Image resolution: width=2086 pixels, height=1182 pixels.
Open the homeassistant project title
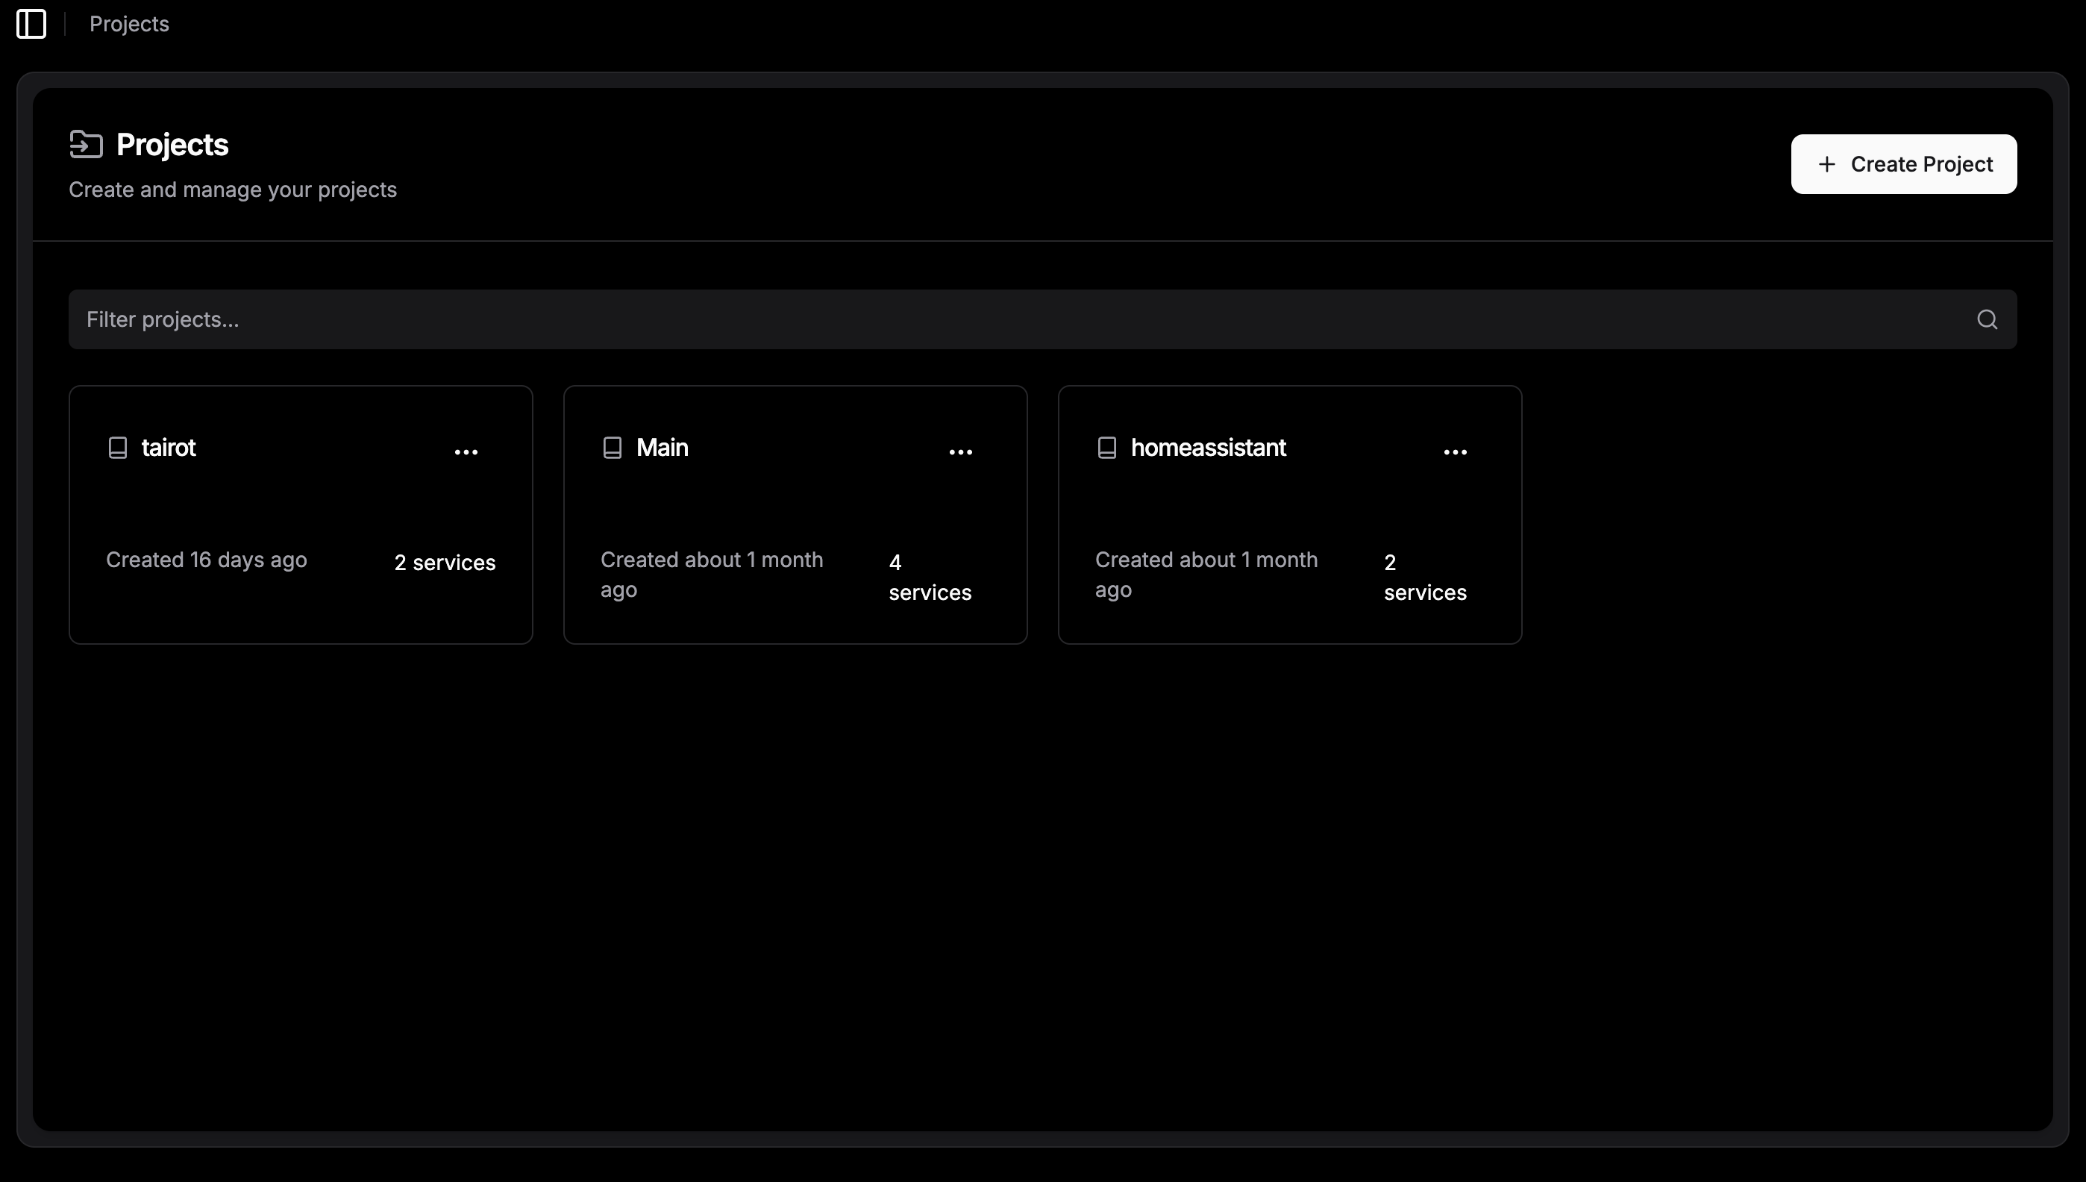click(1208, 447)
